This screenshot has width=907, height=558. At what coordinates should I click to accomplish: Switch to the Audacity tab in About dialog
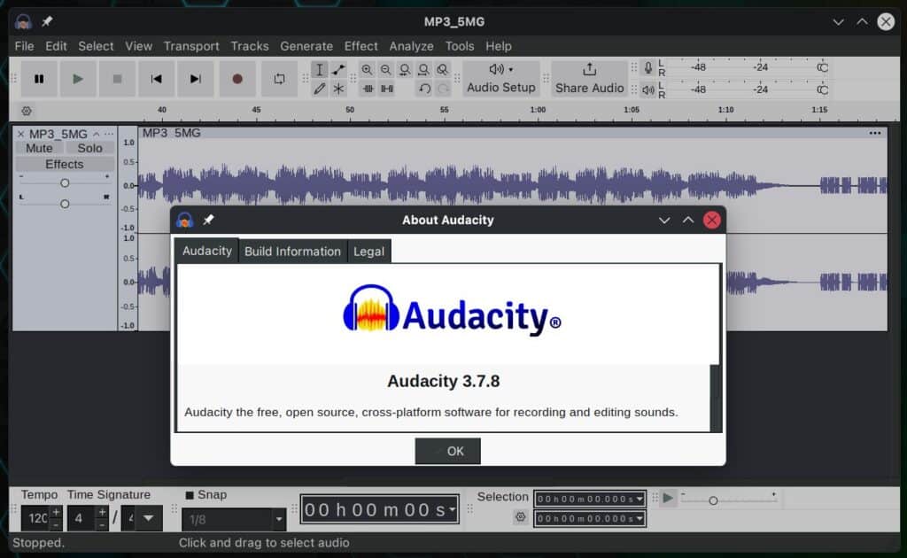pos(207,251)
